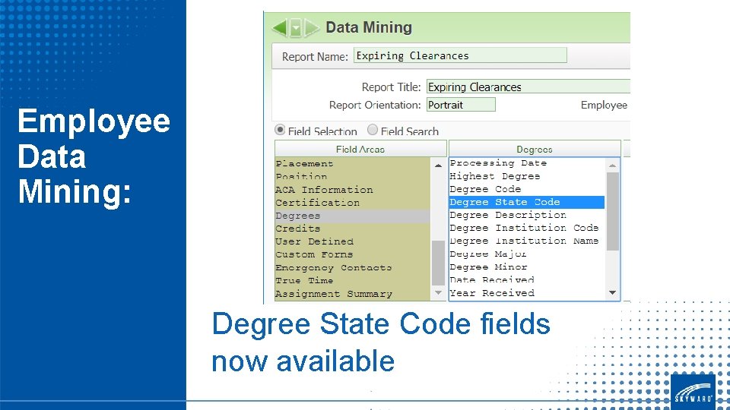Choose the Degree Institution Name field
Screen dimensions: 730x410
pos(527,241)
